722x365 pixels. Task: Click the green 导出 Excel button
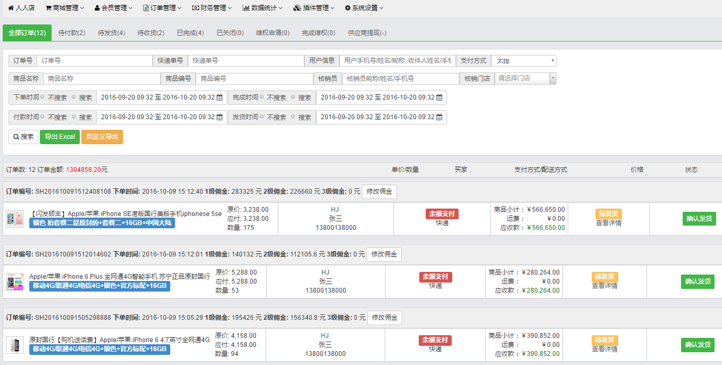[60, 137]
